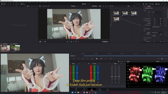Open the Blur palette icon

click(x=97, y=58)
